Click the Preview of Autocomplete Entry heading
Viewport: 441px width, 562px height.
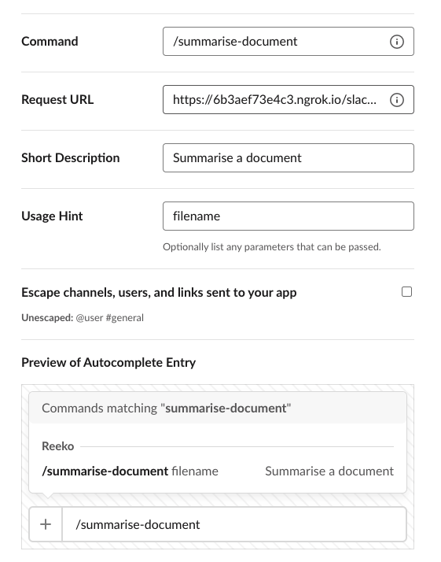pyautogui.click(x=108, y=362)
